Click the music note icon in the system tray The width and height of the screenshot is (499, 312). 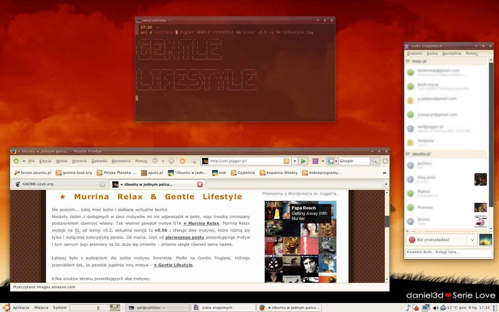point(408,308)
